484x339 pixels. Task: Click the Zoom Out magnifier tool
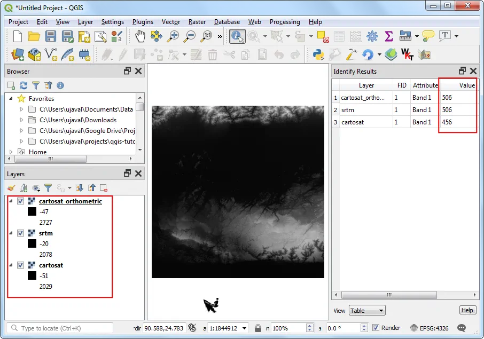click(189, 36)
